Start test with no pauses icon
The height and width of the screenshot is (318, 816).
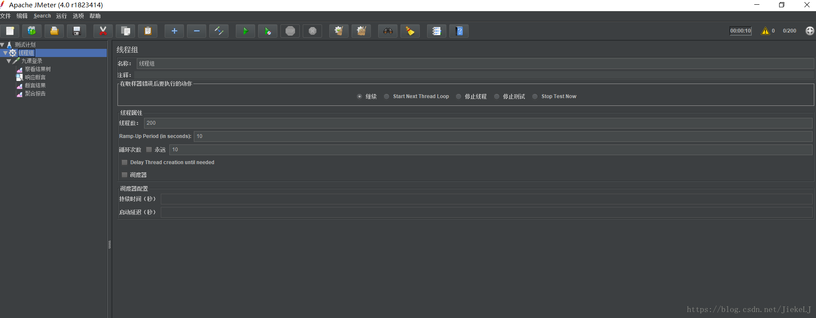click(x=268, y=31)
